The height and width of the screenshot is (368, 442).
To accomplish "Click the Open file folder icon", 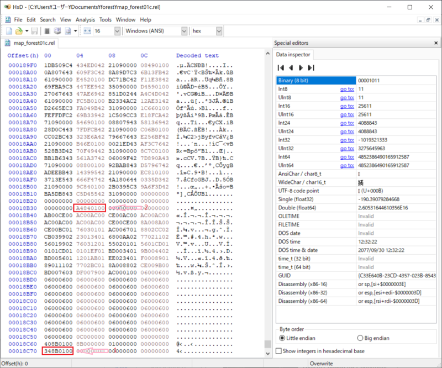I will pyautogui.click(x=19, y=31).
